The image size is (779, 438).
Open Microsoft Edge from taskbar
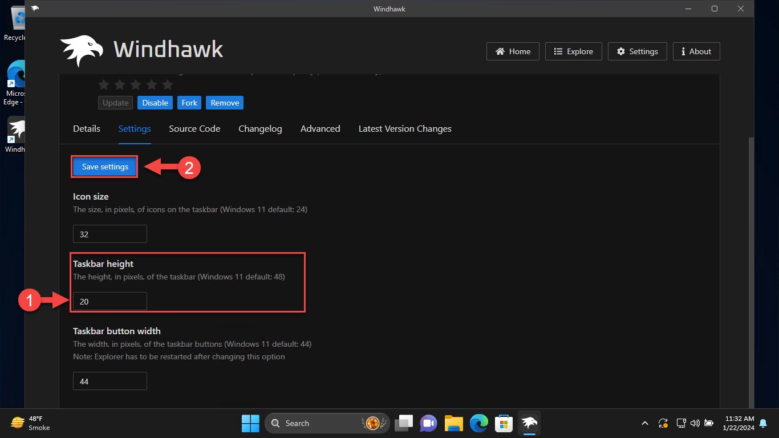tap(479, 423)
